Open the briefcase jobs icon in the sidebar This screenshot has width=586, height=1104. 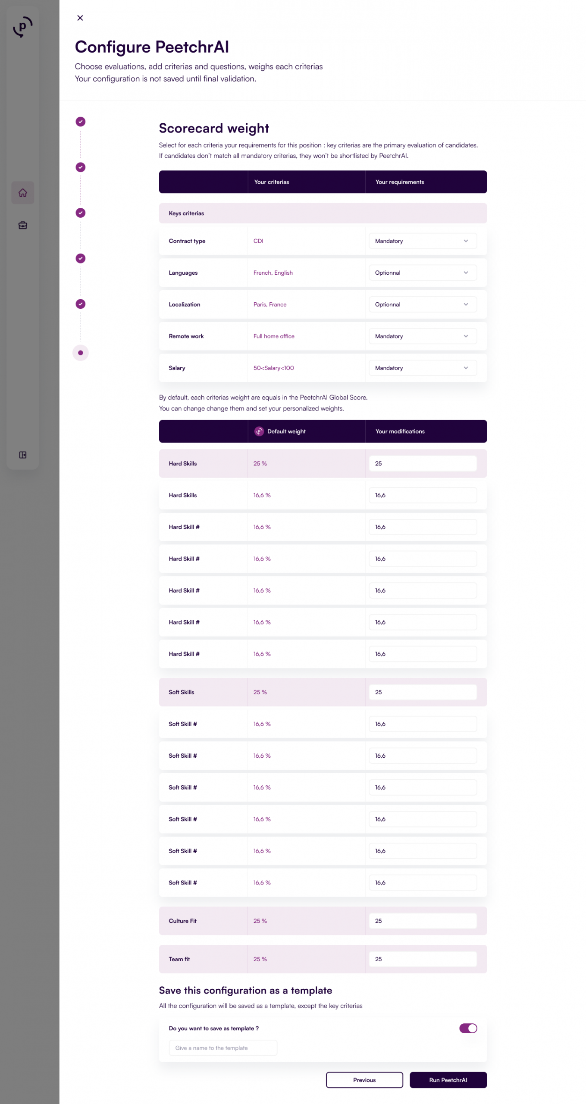(23, 225)
